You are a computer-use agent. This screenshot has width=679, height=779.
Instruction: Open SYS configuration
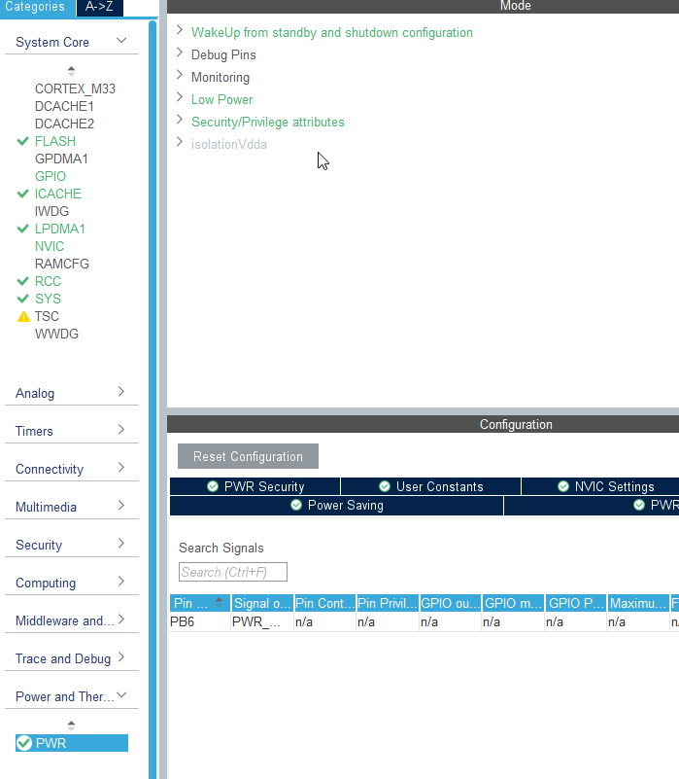pos(48,300)
